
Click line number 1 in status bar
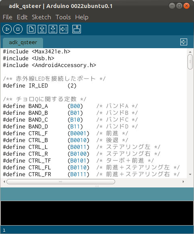[4, 230]
